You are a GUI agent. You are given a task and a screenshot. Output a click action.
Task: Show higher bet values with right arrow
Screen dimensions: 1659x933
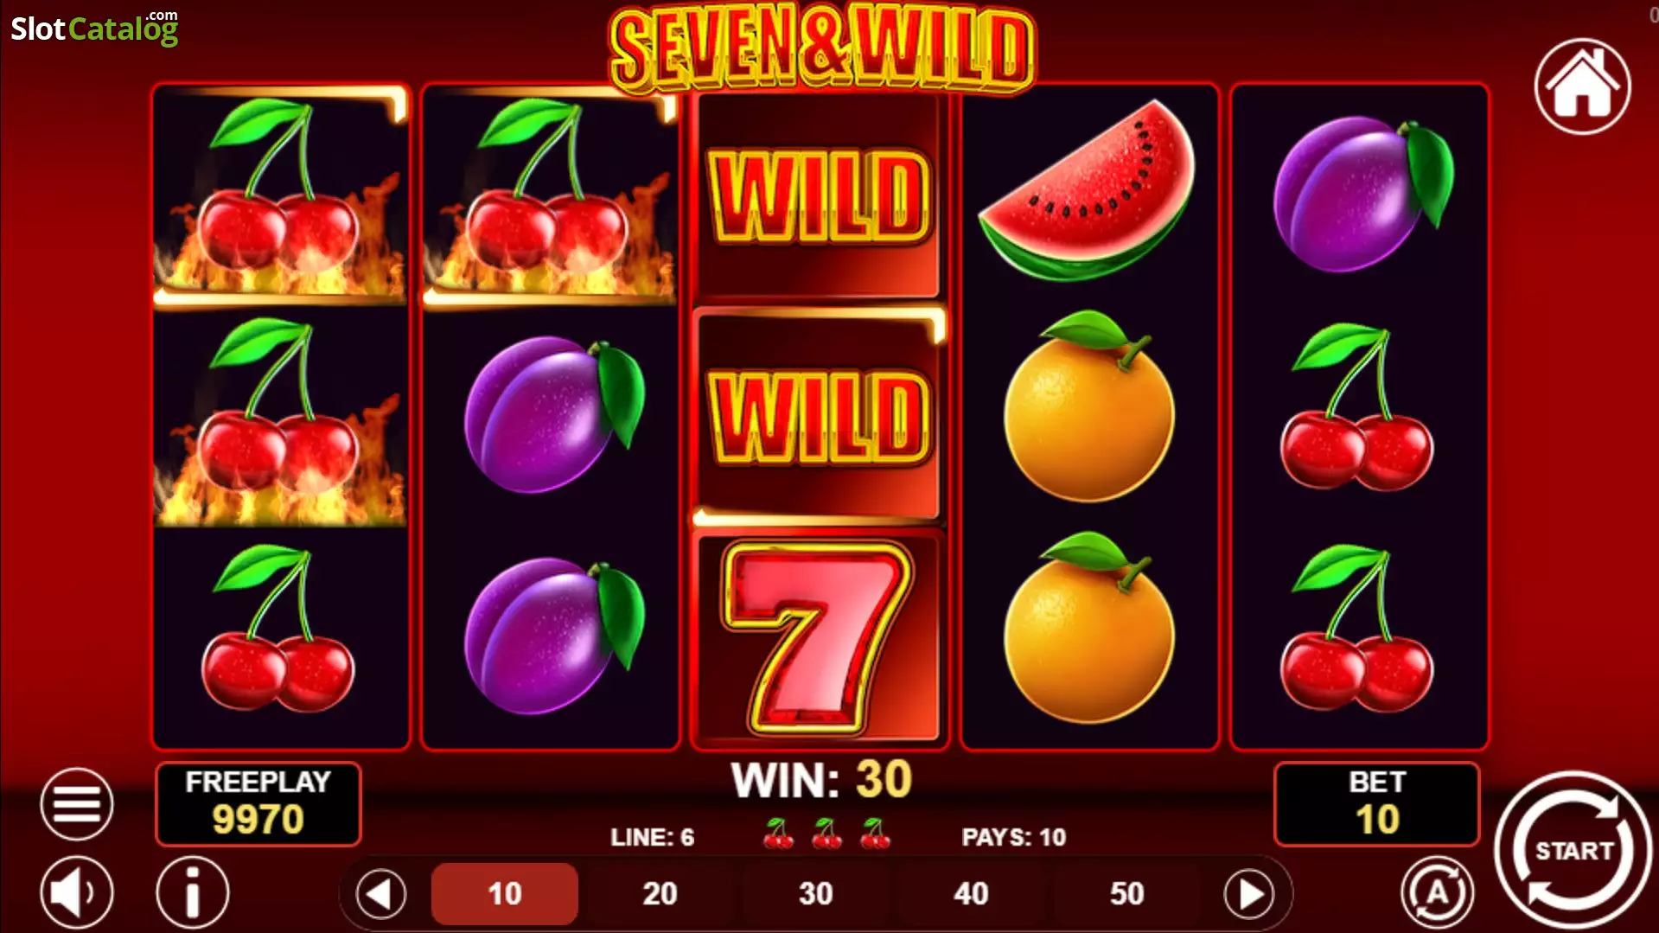pyautogui.click(x=1249, y=894)
